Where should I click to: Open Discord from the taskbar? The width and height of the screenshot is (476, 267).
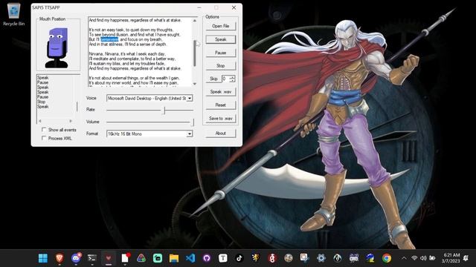[76, 258]
